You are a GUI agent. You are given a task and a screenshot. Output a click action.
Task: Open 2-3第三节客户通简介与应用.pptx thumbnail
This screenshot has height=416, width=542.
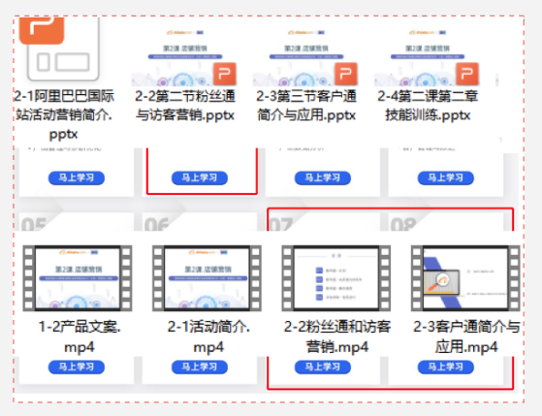305,57
